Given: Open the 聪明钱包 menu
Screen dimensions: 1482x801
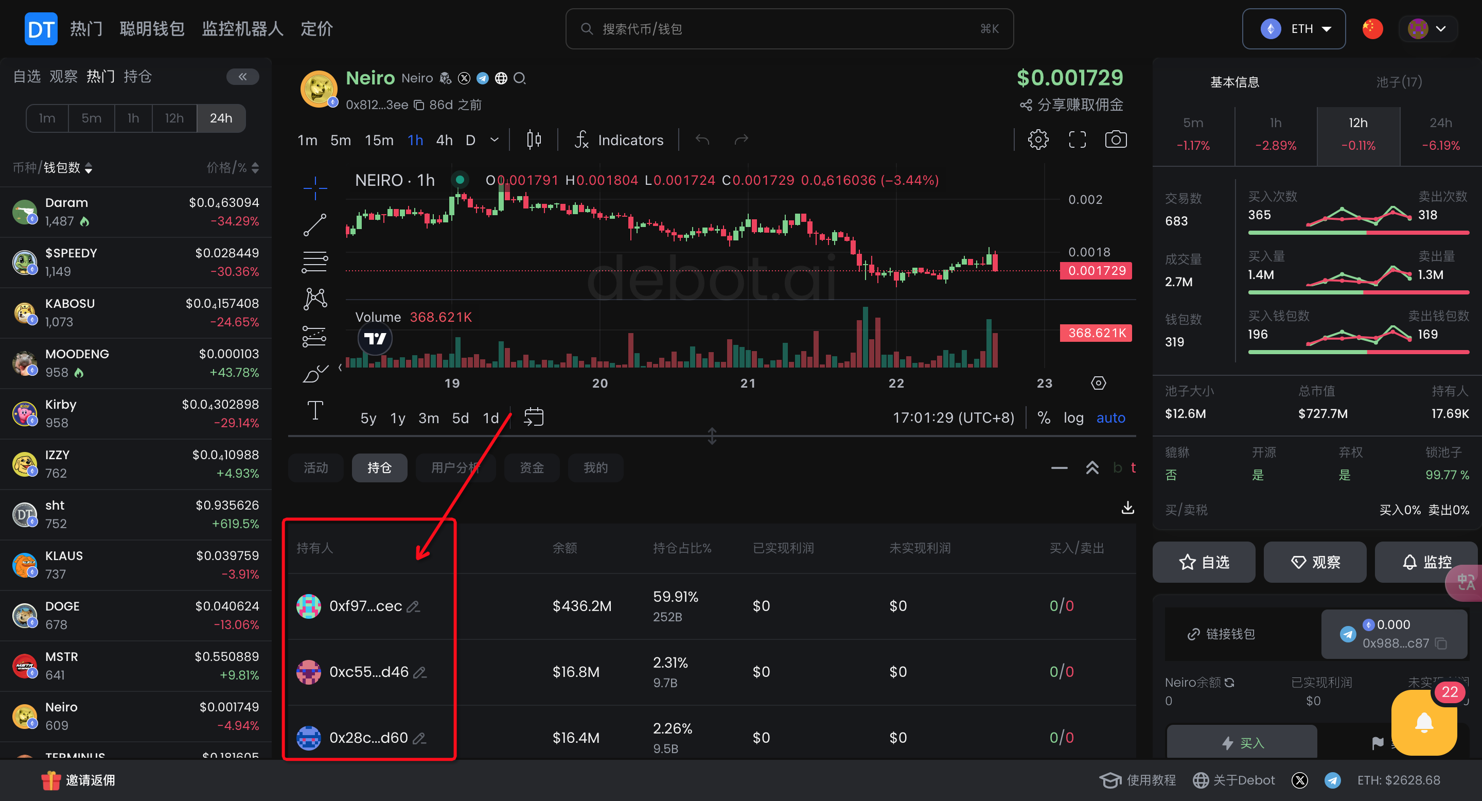Looking at the screenshot, I should pyautogui.click(x=152, y=29).
